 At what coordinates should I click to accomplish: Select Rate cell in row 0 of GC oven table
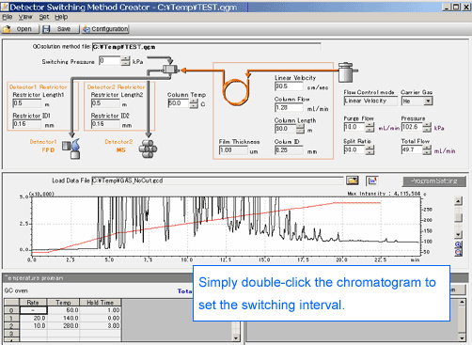click(x=33, y=310)
